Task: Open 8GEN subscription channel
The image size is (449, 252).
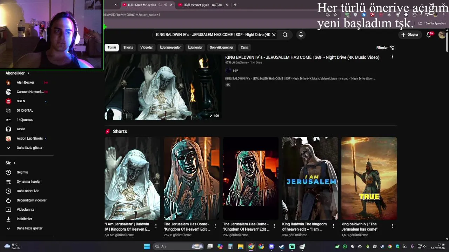Action: click(x=27, y=101)
